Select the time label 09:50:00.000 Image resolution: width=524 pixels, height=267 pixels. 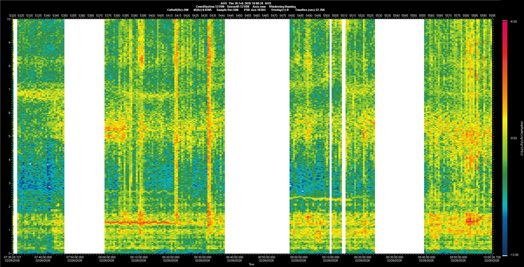point(458,257)
